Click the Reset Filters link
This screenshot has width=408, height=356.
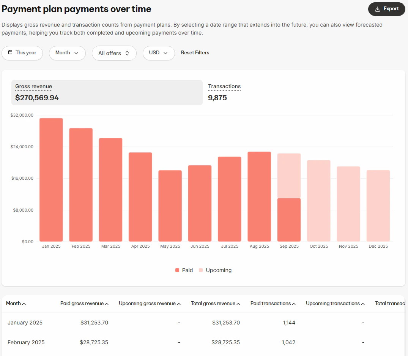tap(195, 53)
